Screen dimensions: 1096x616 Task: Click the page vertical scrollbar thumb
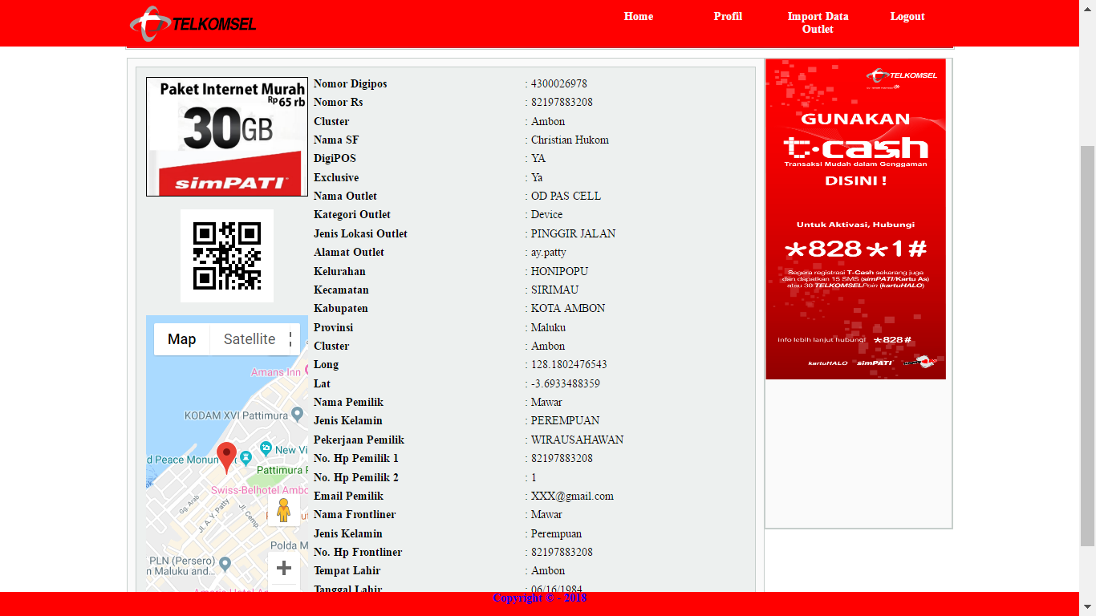(x=1087, y=345)
